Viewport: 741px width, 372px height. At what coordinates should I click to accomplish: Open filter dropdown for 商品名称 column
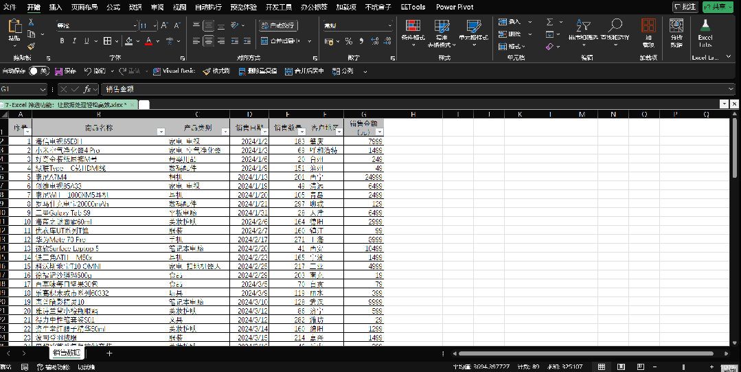pyautogui.click(x=161, y=132)
